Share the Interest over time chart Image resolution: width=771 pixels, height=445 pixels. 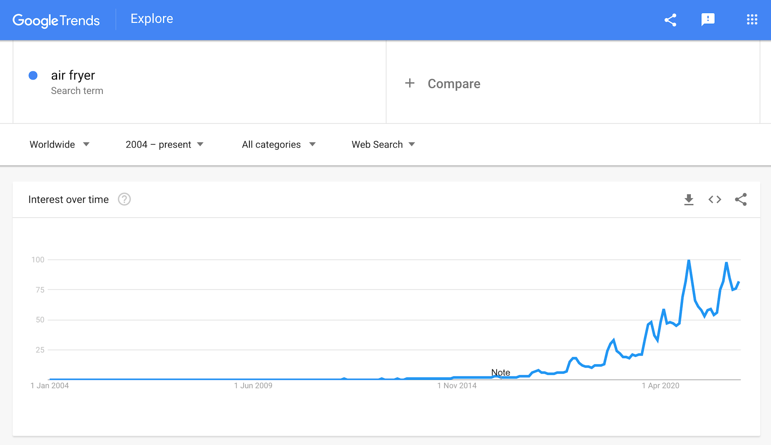click(741, 199)
